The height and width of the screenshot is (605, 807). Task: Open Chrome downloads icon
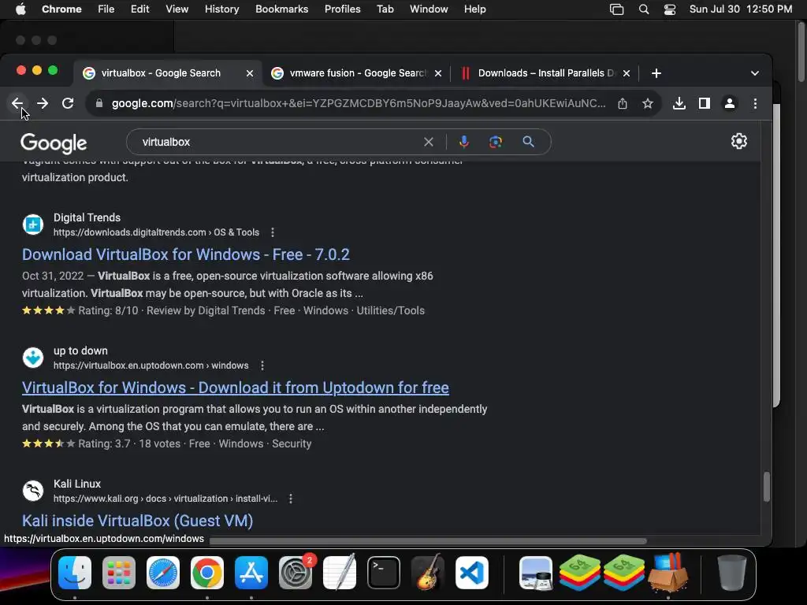(679, 103)
